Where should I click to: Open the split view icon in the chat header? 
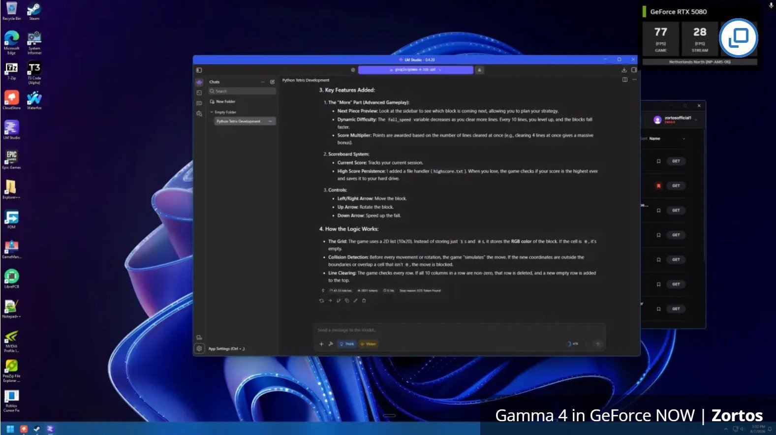(x=625, y=80)
